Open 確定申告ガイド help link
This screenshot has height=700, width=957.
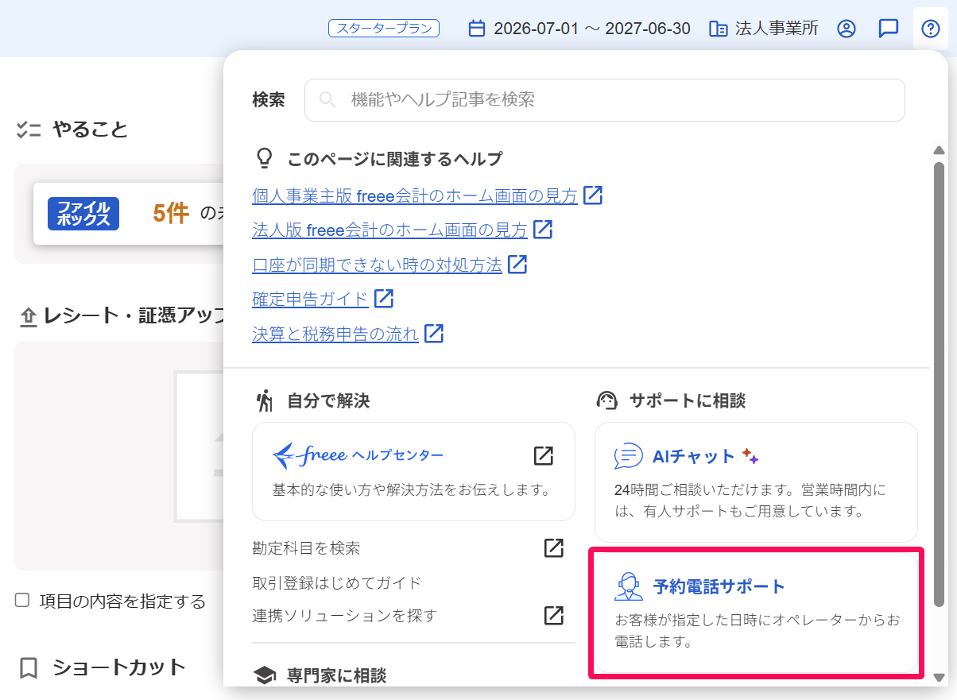coord(310,300)
